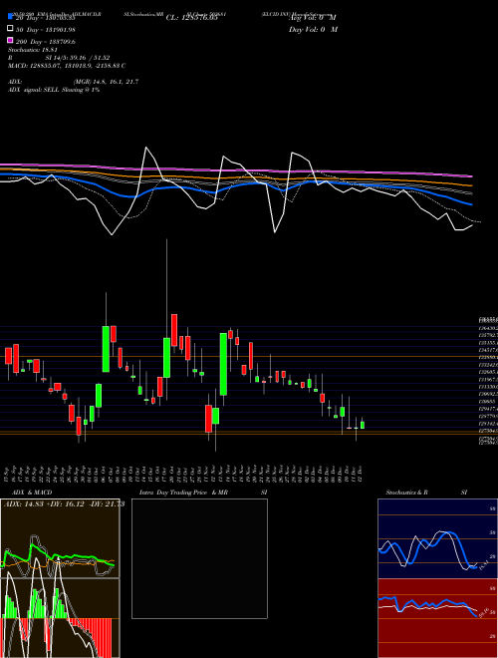The height and width of the screenshot is (658, 498).
Task: Click the MACD values line
Action: click(x=67, y=66)
